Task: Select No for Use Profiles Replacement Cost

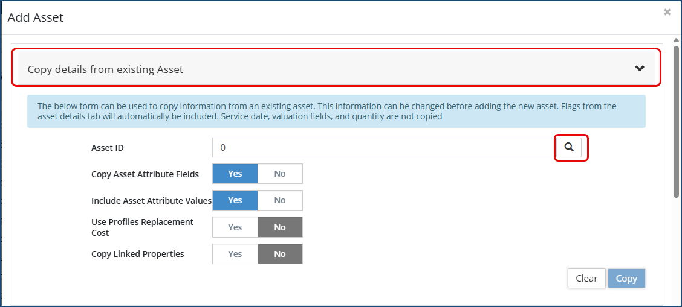Action: click(x=280, y=227)
